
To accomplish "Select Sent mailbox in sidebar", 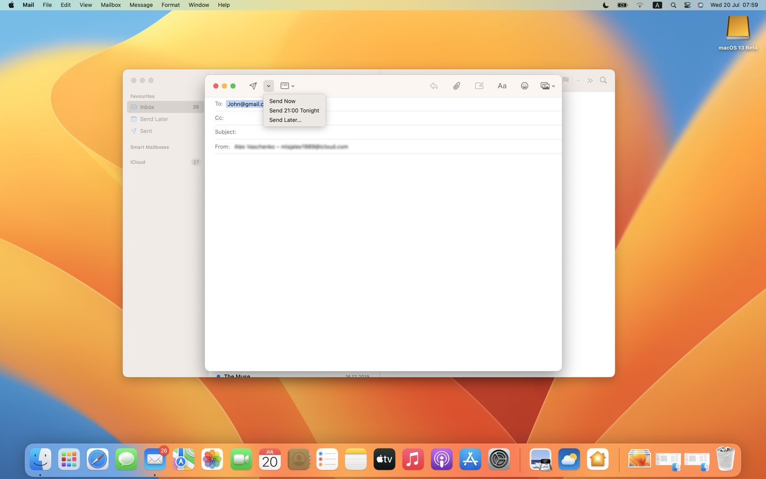I will (165, 131).
